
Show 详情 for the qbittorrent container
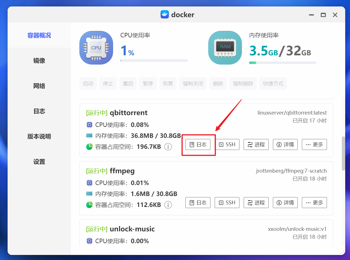(285, 145)
